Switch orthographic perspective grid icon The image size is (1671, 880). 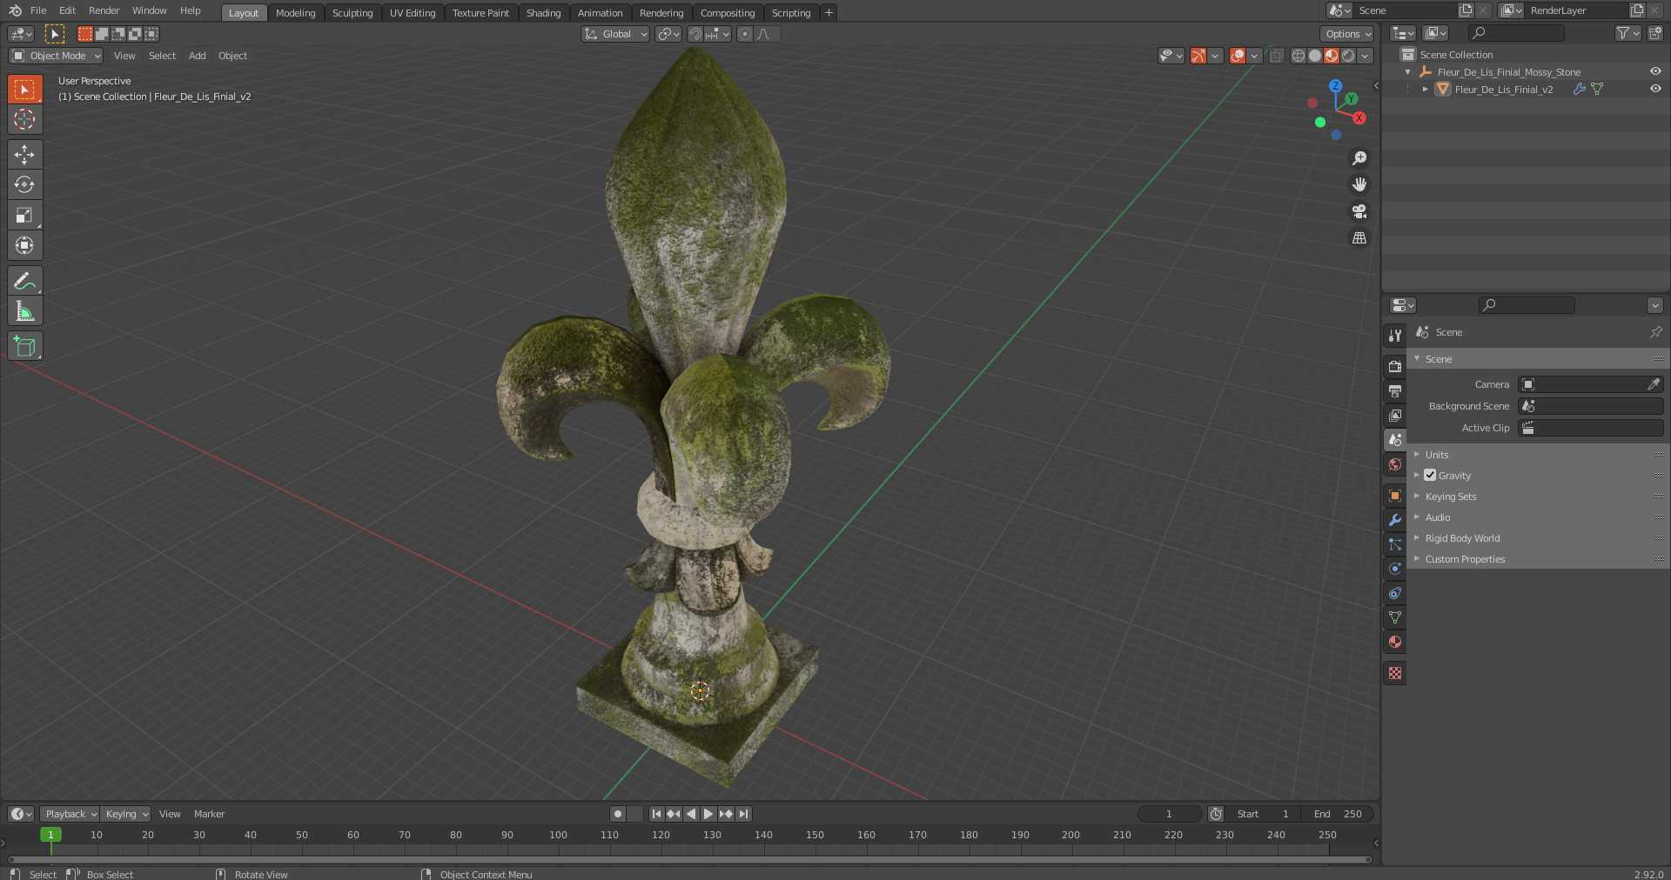(x=1359, y=237)
